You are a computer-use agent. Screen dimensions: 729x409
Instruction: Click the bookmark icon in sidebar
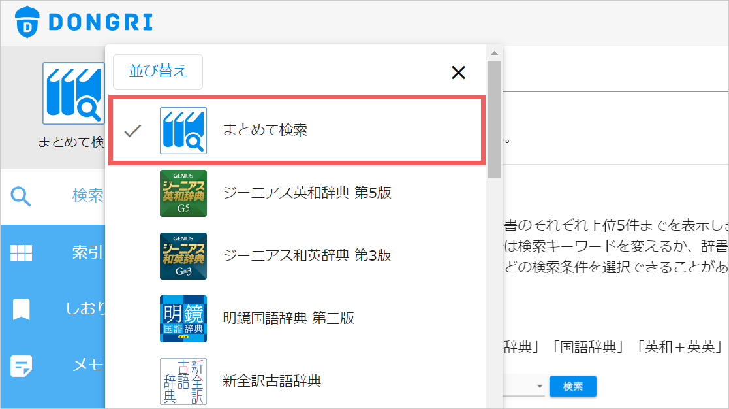[x=22, y=310]
